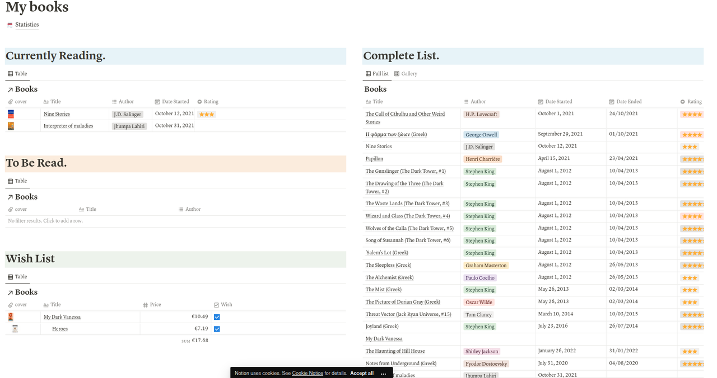The image size is (717, 378).
Task: Click the Oscar Wilde author tag
Action: pyautogui.click(x=479, y=303)
